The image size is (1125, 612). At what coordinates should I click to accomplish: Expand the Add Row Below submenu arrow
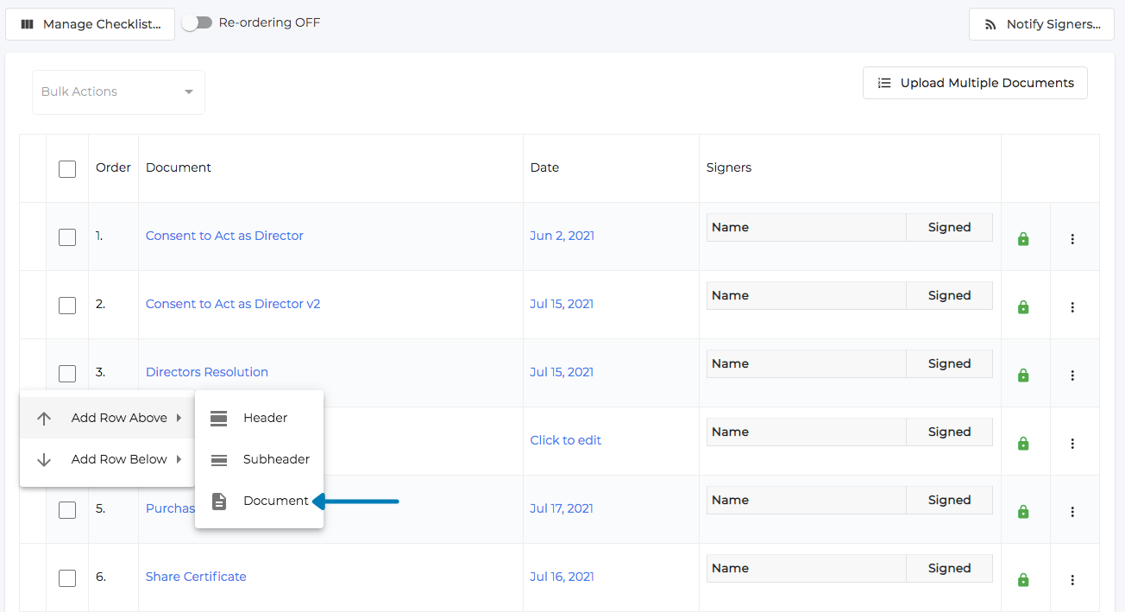tap(177, 458)
